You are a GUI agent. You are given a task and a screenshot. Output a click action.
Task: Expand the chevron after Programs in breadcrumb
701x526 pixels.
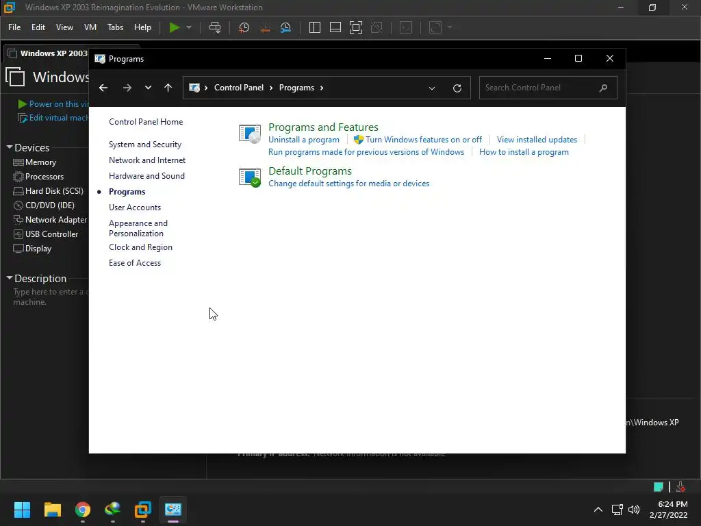click(x=322, y=88)
